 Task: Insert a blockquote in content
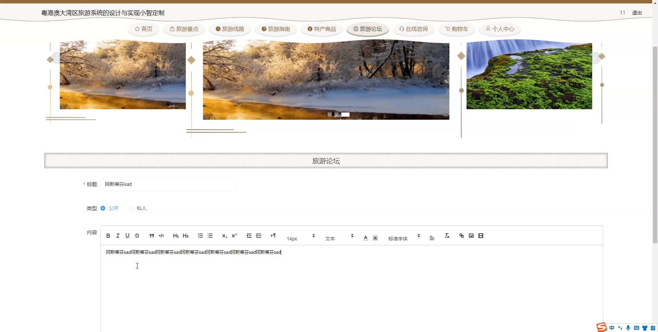click(x=151, y=236)
